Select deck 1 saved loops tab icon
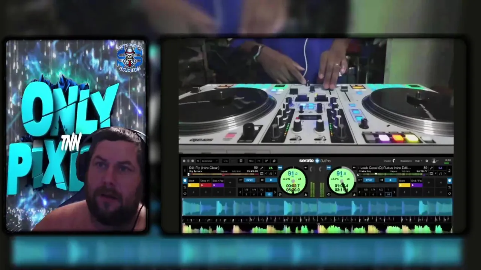 185,187
